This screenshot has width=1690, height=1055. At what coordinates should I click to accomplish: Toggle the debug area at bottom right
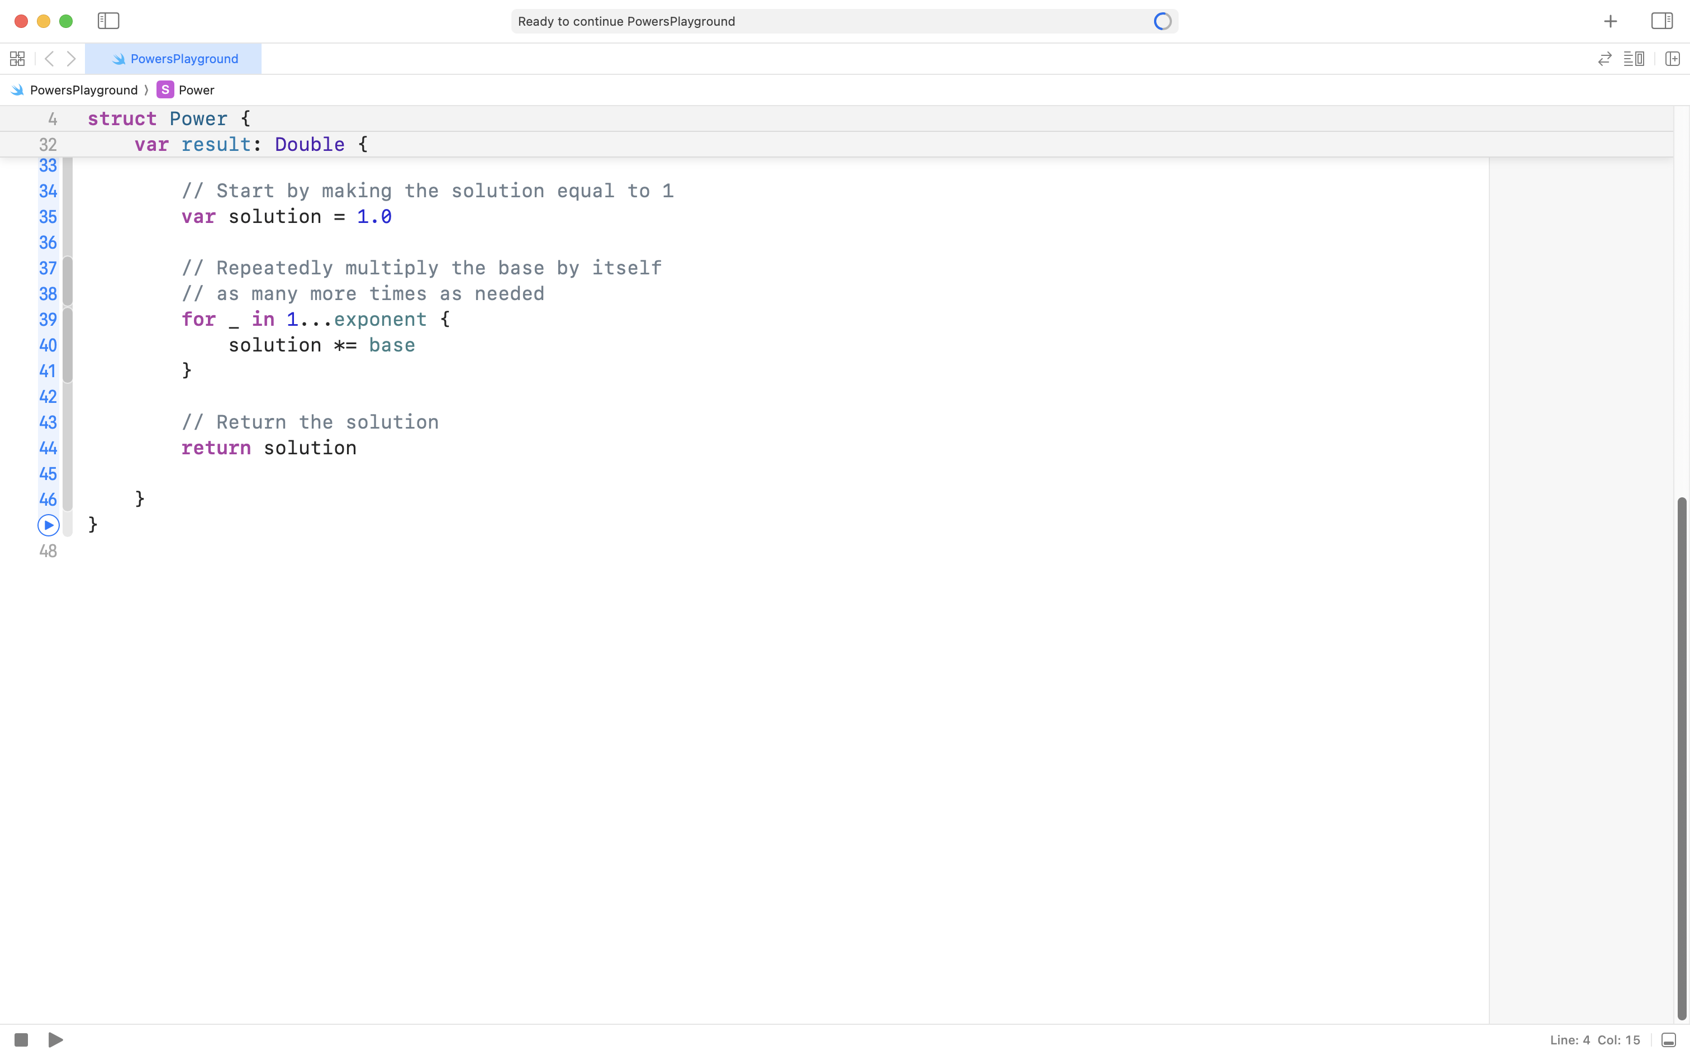click(x=1668, y=1040)
